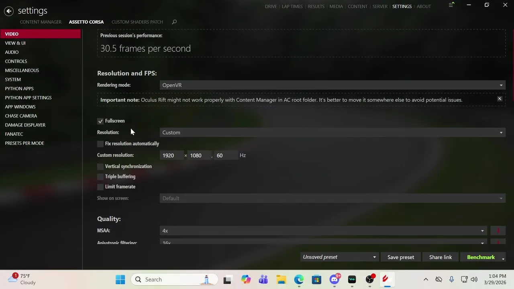Viewport: 514px width, 289px height.
Task: Select CONTROLS in the sidebar
Action: point(40,61)
